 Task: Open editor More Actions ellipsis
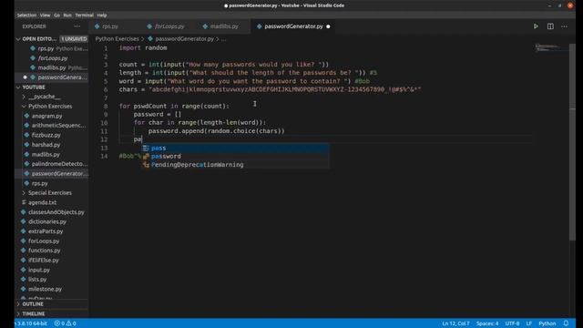pos(564,26)
